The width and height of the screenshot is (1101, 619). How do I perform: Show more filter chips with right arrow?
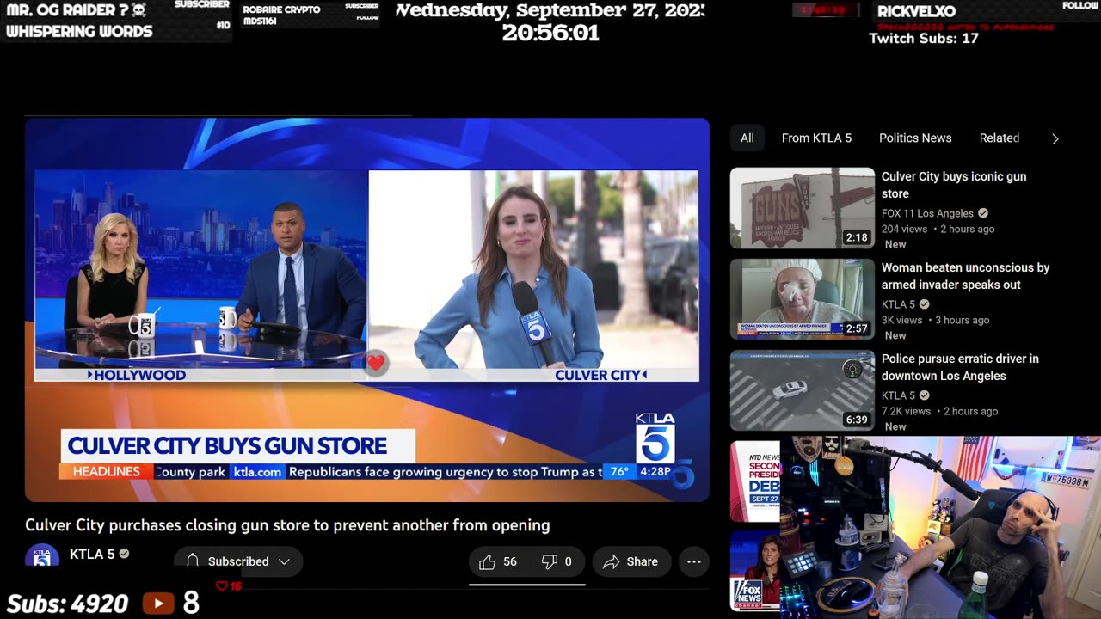[x=1055, y=138]
